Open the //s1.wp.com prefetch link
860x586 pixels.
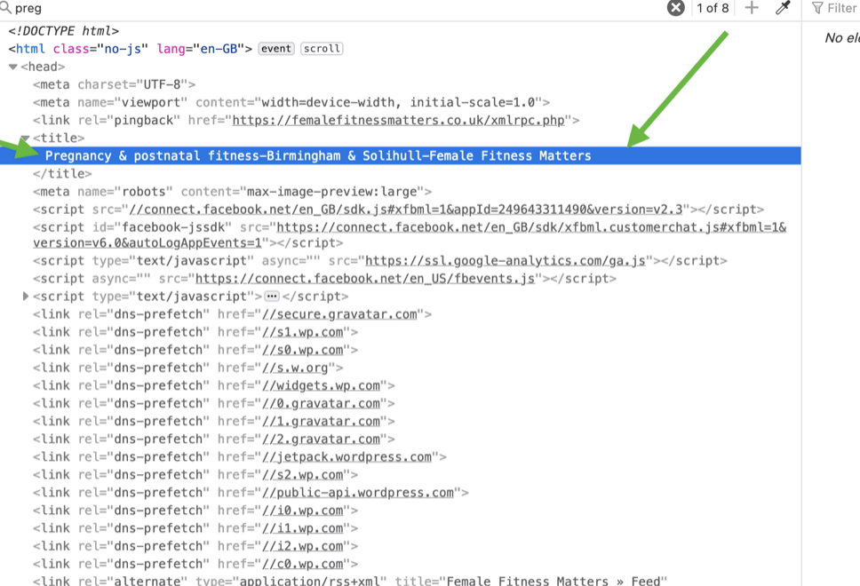[303, 332]
